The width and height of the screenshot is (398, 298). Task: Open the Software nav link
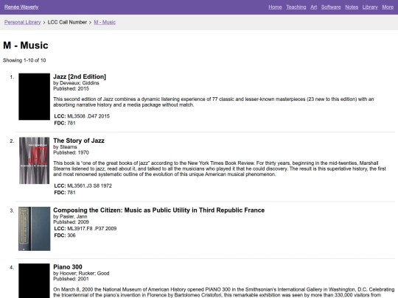[331, 7]
